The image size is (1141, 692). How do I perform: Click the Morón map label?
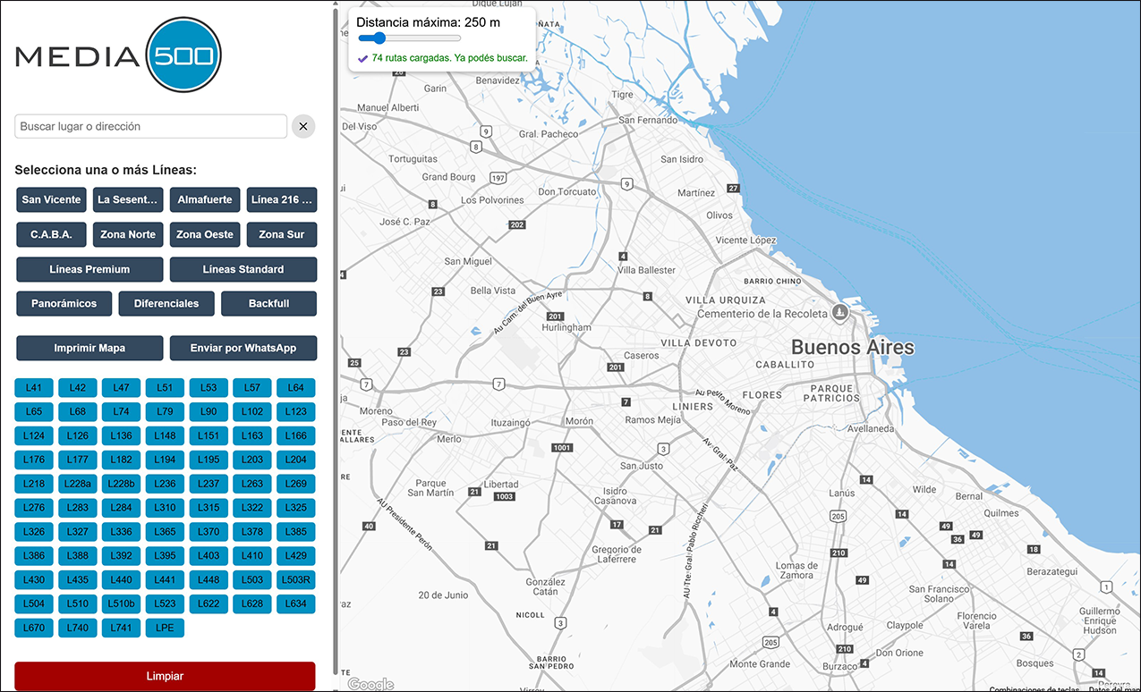point(579,421)
